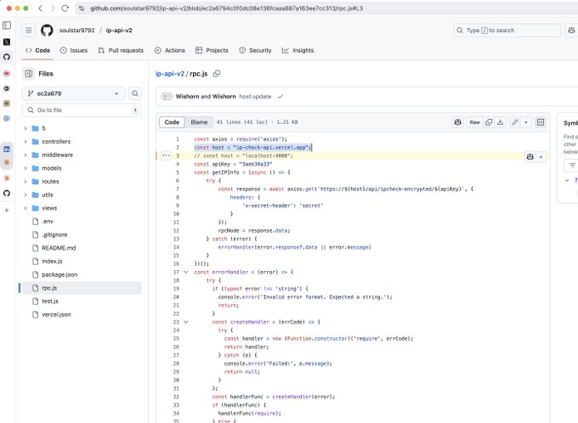Open the GitHub shortcut in the browser sidebar
Viewport: 578px width, 423px height.
click(7, 57)
